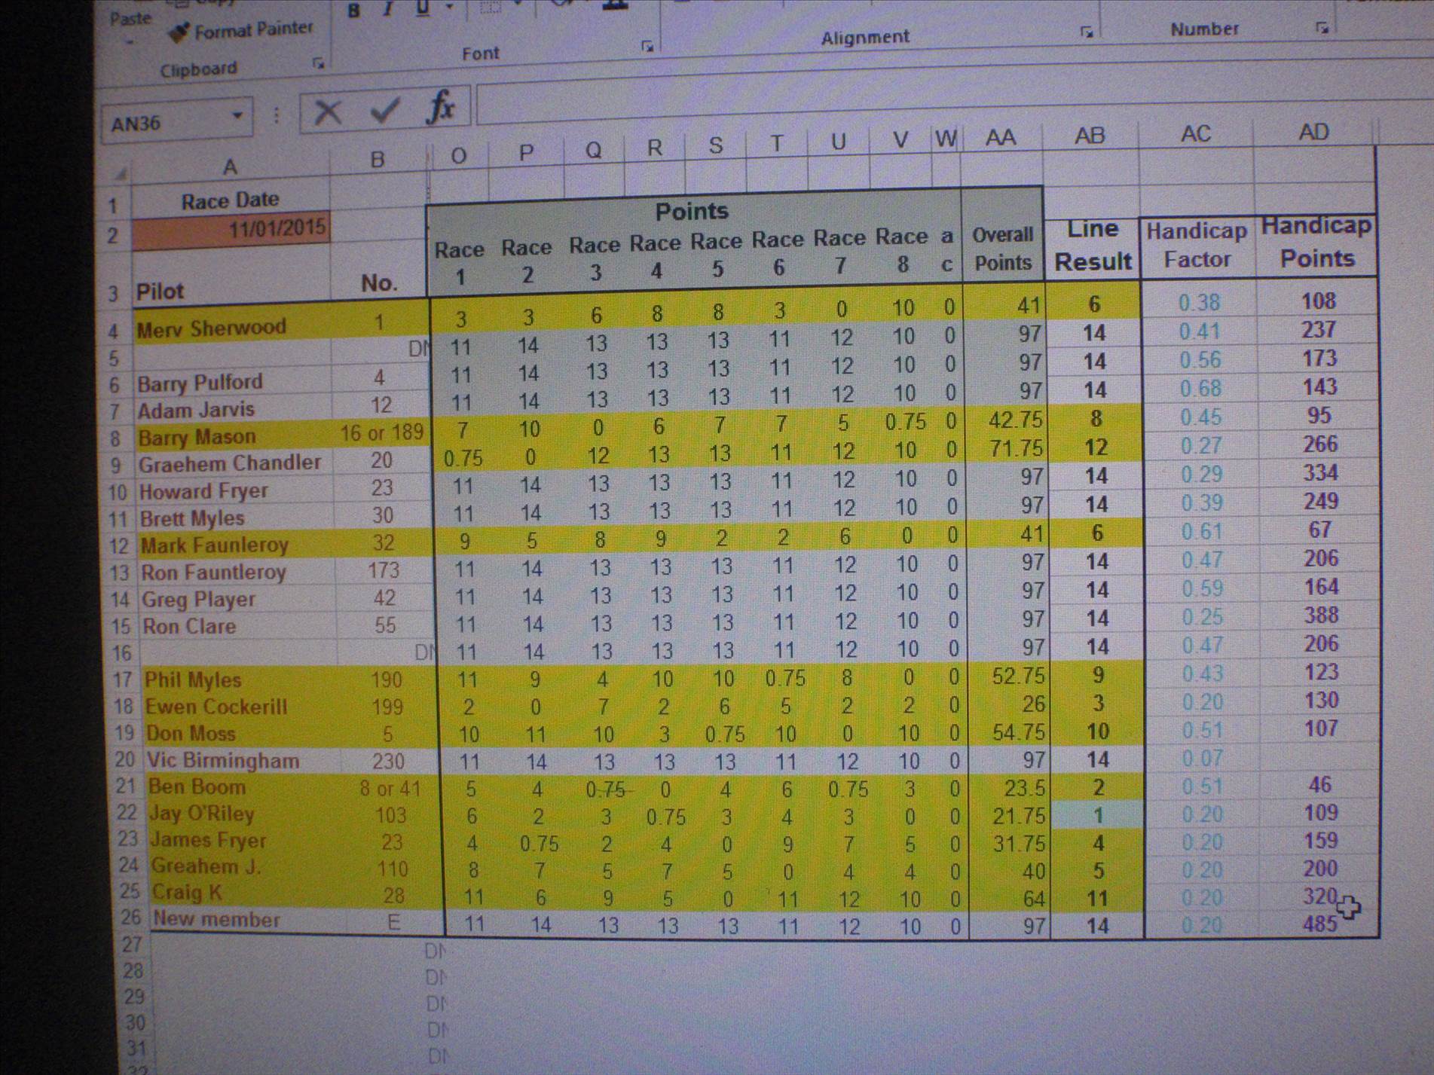Toggle Bold formatting
The height and width of the screenshot is (1075, 1434).
tap(353, 11)
